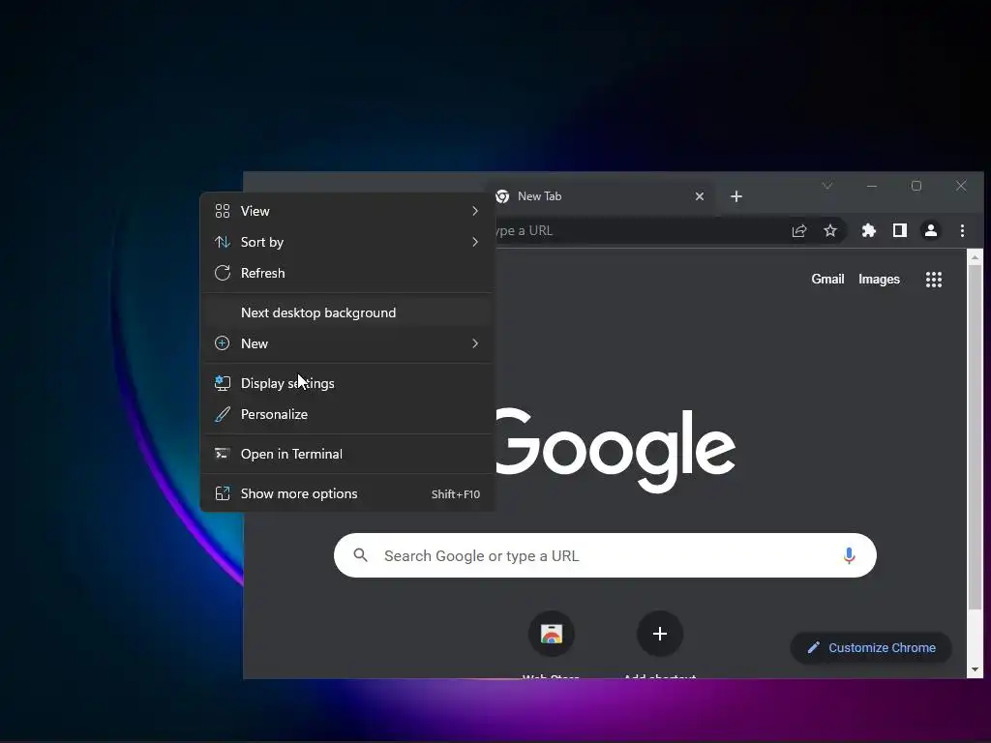This screenshot has width=991, height=743.
Task: Click the Show more options expand icon
Action: (x=223, y=494)
